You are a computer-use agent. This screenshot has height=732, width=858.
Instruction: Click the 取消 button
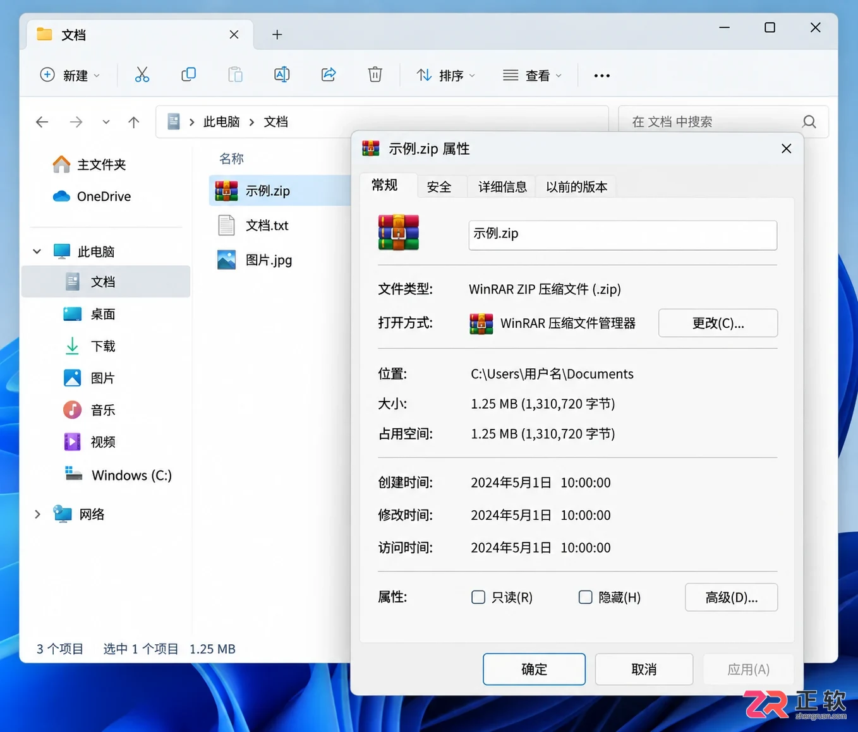pyautogui.click(x=644, y=669)
